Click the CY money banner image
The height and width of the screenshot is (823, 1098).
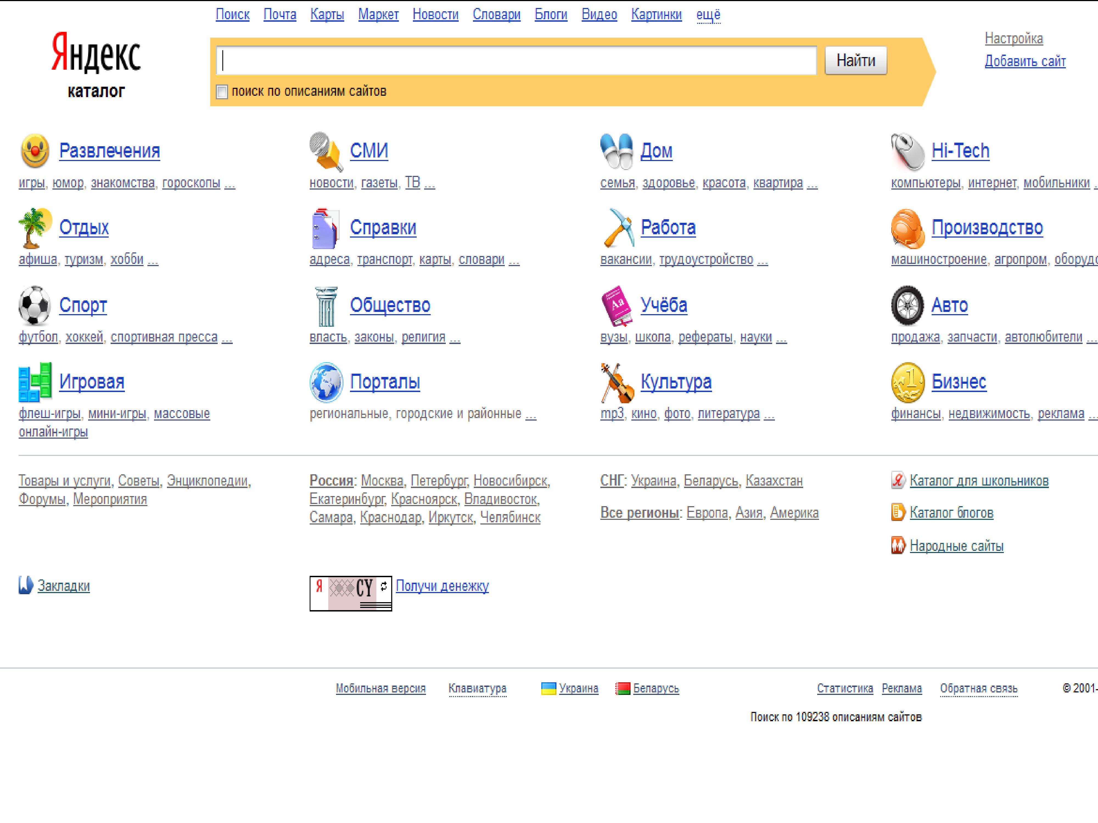coord(351,593)
